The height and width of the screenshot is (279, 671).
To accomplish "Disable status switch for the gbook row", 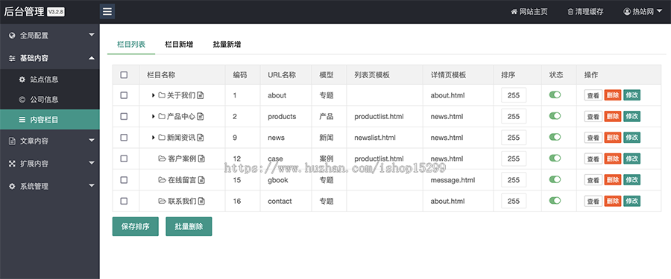I will click(555, 179).
